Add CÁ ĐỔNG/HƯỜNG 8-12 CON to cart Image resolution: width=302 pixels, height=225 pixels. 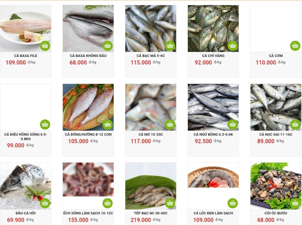click(107, 125)
